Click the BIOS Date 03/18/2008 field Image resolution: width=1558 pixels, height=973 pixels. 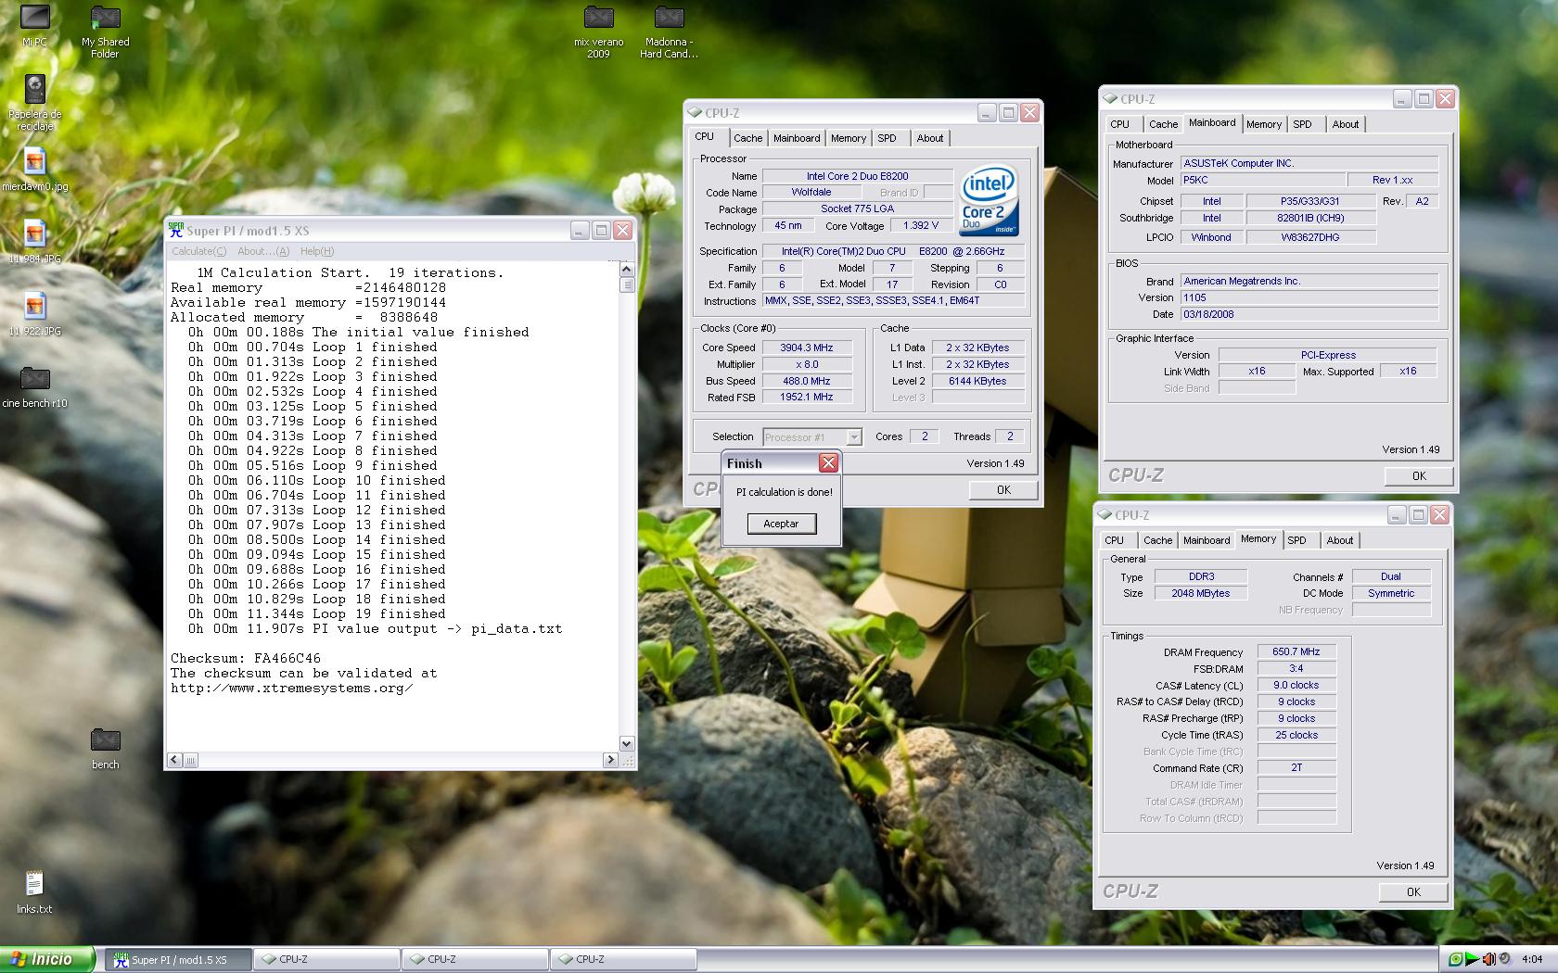pos(1309,314)
